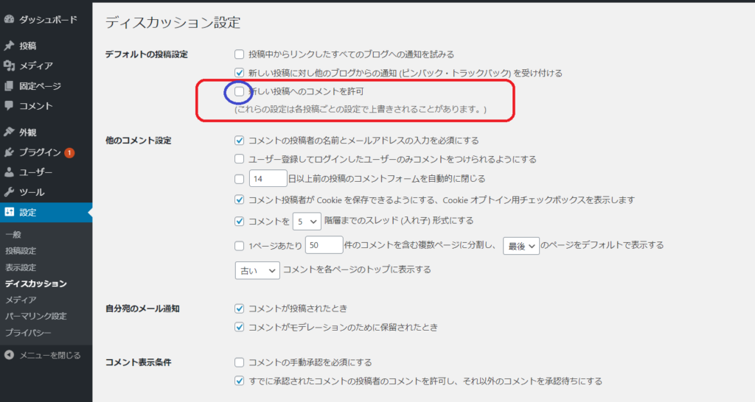The image size is (755, 402).
Task: Click the Appearance paintbrush icon (外観)
Action: (10, 133)
